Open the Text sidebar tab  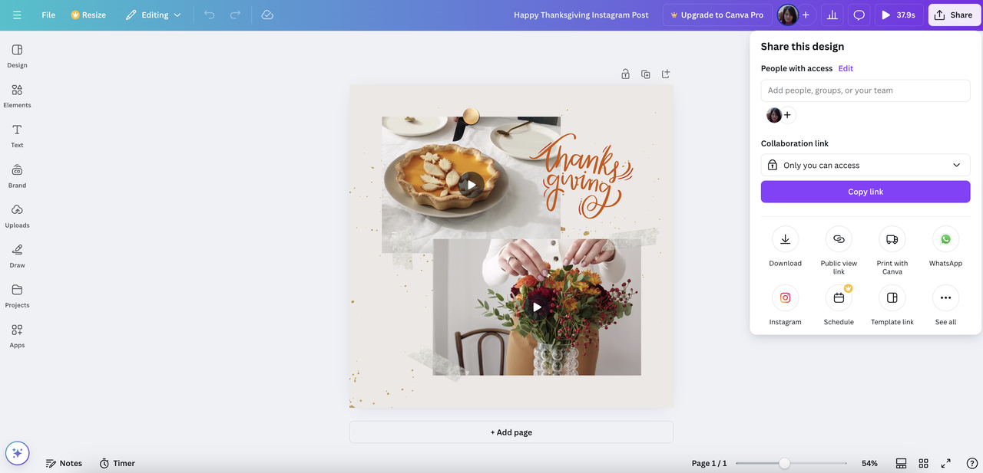pos(17,136)
